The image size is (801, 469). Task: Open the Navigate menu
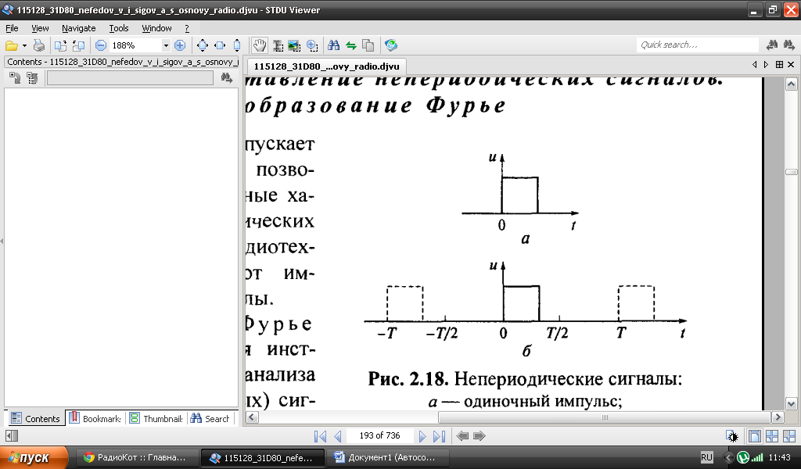pos(79,28)
